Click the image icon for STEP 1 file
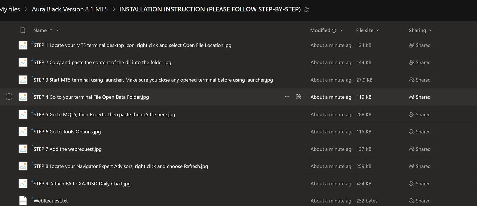Screen dimensions: 477x206 click(23, 45)
